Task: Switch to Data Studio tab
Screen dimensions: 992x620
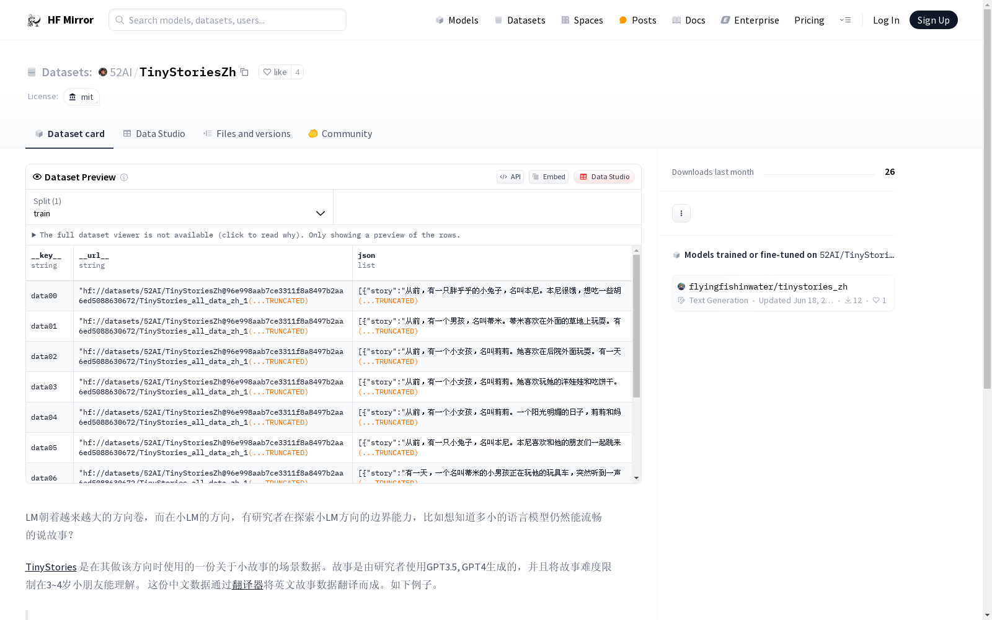Action: tap(154, 133)
